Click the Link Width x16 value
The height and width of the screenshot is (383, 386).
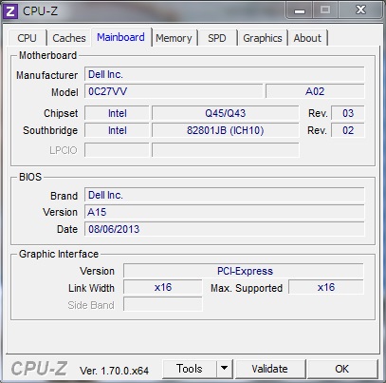coord(163,287)
